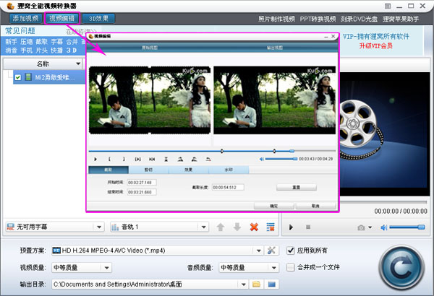The image size is (434, 296).
Task: Adjust the volume slider in right preview panel
Action: 401,227
